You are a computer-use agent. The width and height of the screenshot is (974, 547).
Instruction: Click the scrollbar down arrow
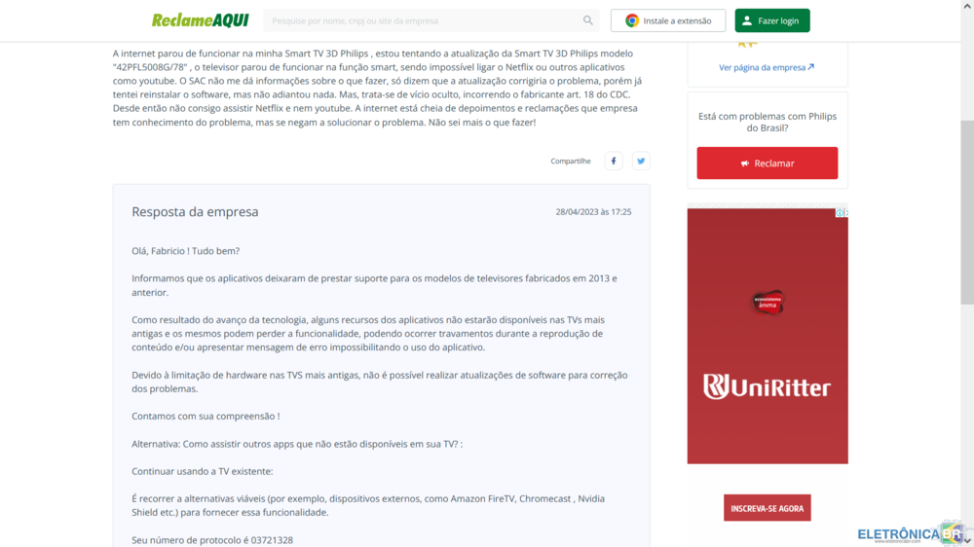[x=967, y=541]
